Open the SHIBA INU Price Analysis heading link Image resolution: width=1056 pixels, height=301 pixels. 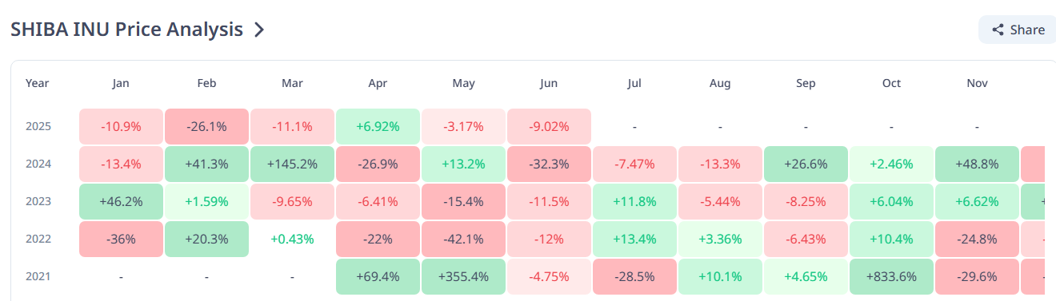126,30
